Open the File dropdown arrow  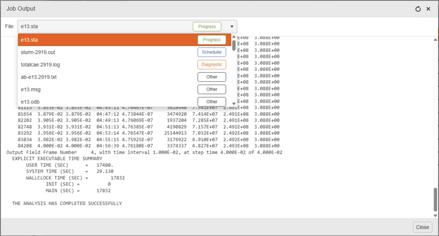click(x=232, y=27)
